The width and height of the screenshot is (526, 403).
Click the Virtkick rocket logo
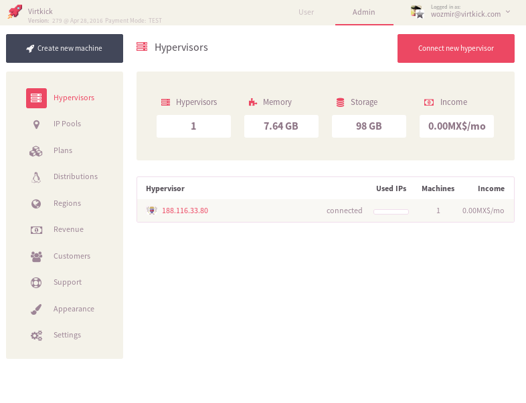tap(15, 12)
